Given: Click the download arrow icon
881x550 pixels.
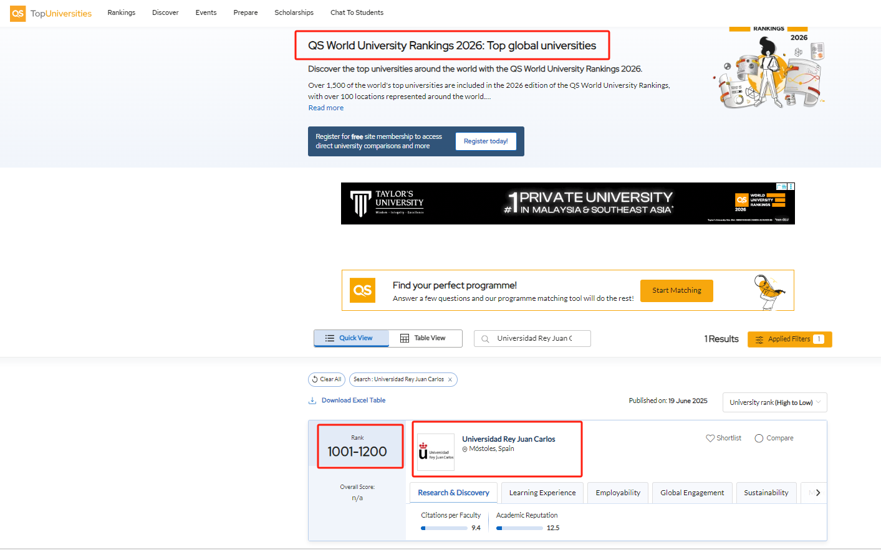Looking at the screenshot, I should 312,401.
